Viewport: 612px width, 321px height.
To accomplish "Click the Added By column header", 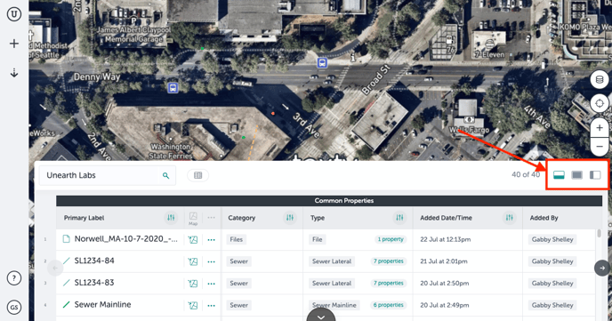I will (x=544, y=218).
